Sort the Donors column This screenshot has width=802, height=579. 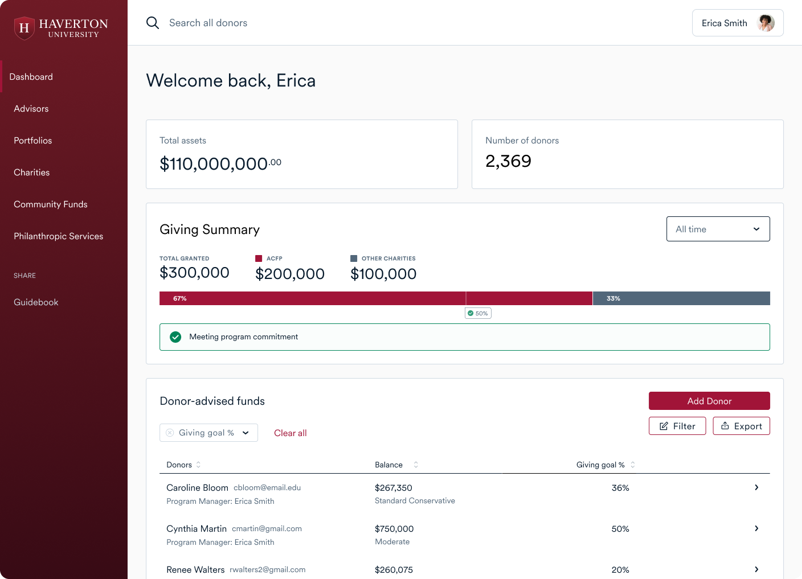click(198, 465)
